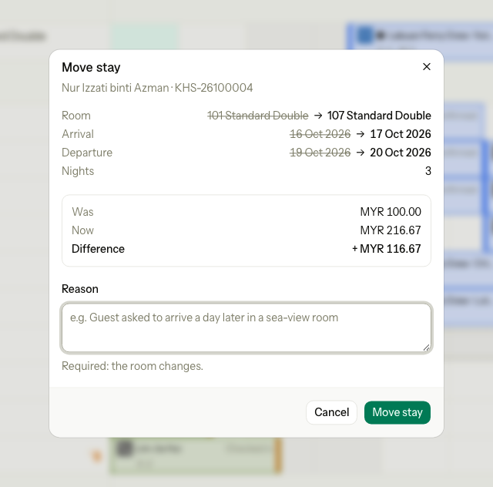This screenshot has width=493, height=487.
Task: Click the Nights value 3
Action: (428, 171)
